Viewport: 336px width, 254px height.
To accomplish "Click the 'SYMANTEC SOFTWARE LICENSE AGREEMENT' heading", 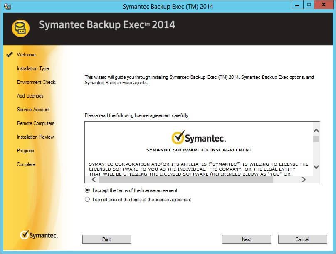I will [x=199, y=150].
